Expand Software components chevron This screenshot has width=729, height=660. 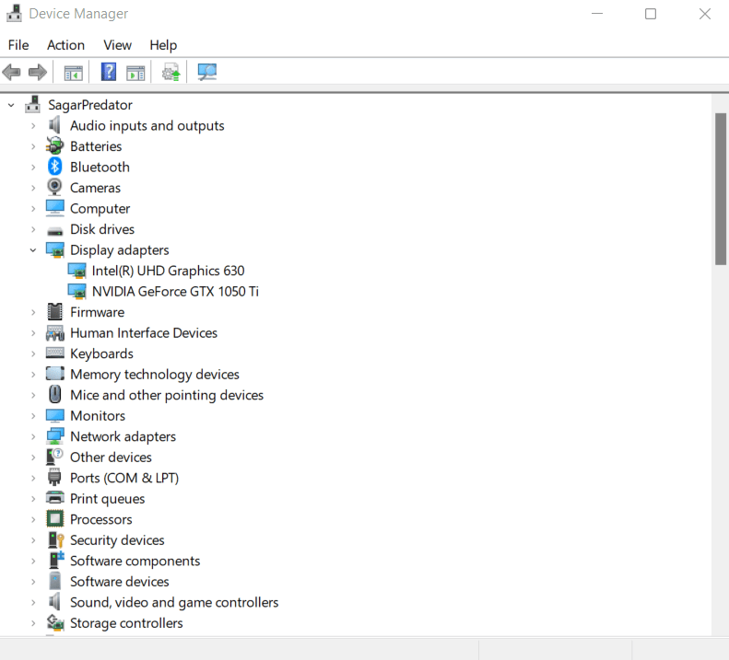coord(33,561)
